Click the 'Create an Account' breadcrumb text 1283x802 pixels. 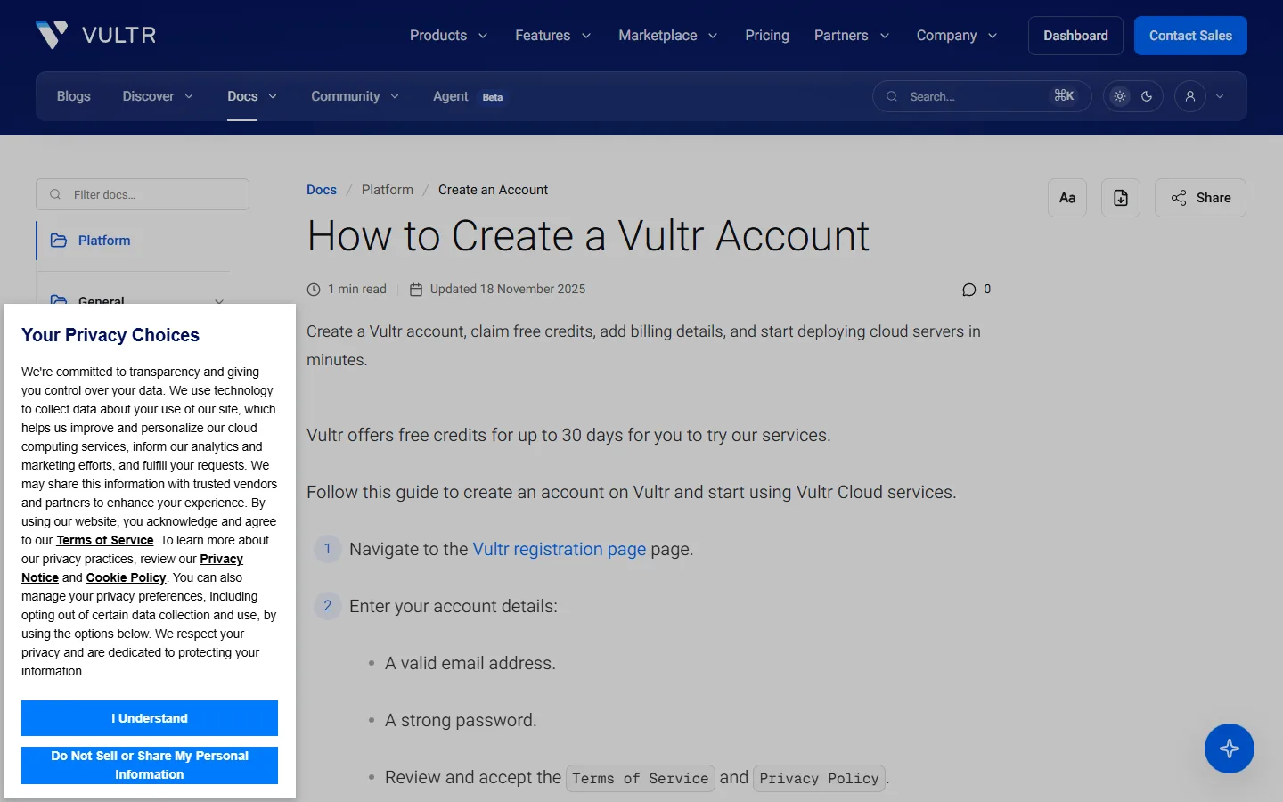pos(493,190)
